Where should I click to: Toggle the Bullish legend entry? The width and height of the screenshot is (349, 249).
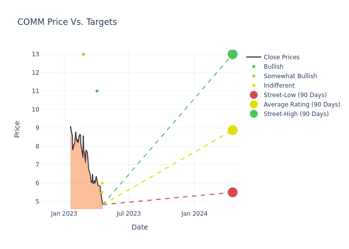coord(273,67)
